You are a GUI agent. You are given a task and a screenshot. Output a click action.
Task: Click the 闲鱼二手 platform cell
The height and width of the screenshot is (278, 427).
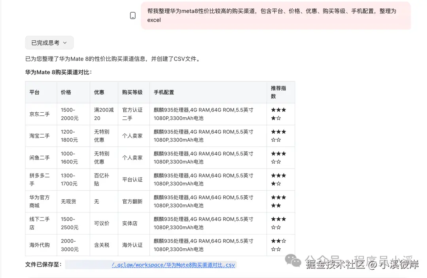click(x=41, y=158)
